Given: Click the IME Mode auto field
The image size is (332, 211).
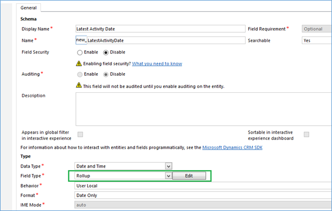Looking at the screenshot, I should click(203, 205).
